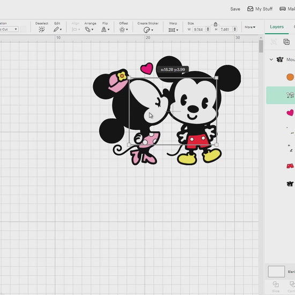
Task: Select the pink heart layer
Action: [x=290, y=113]
